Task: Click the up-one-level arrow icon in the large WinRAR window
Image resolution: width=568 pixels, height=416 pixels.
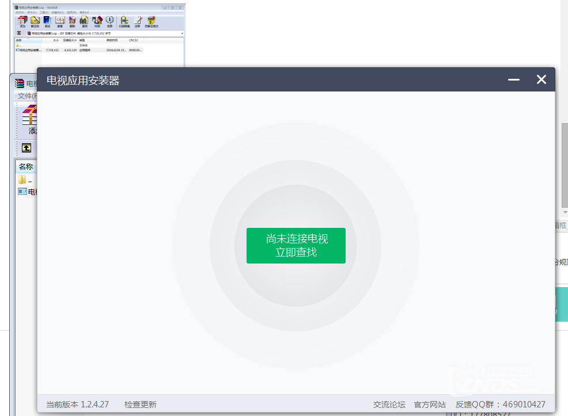Action: pyautogui.click(x=26, y=148)
